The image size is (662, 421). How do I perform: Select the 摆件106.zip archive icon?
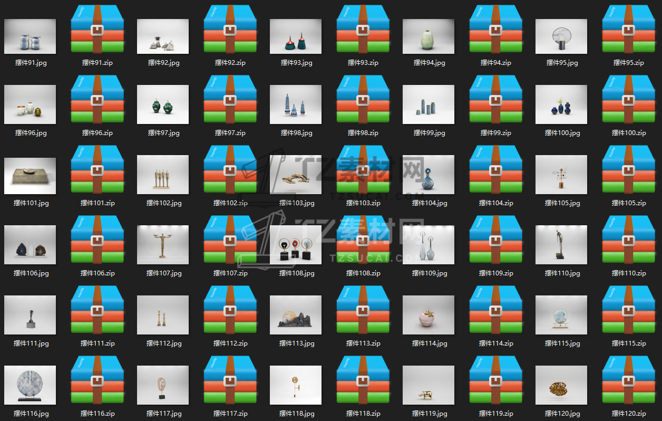click(x=98, y=240)
